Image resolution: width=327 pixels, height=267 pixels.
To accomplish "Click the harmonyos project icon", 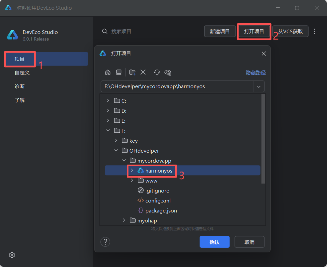I will click(x=141, y=171).
